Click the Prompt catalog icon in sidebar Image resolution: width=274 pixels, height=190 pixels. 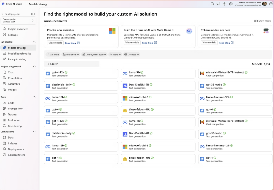click(5, 59)
